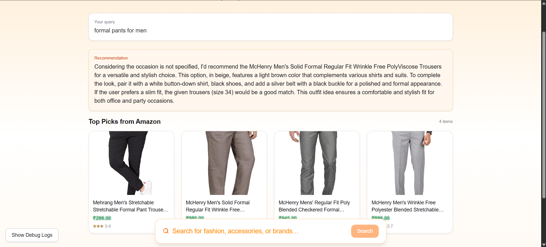Select the brown McHenry Solid Formal trousers image
The image size is (546, 247).
click(x=224, y=163)
